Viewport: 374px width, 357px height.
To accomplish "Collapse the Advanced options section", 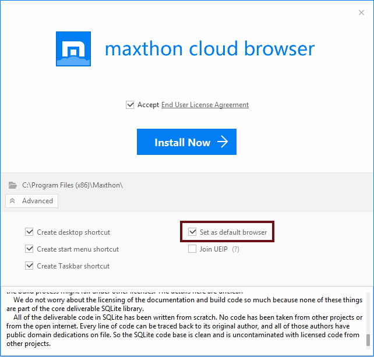I will (x=31, y=201).
